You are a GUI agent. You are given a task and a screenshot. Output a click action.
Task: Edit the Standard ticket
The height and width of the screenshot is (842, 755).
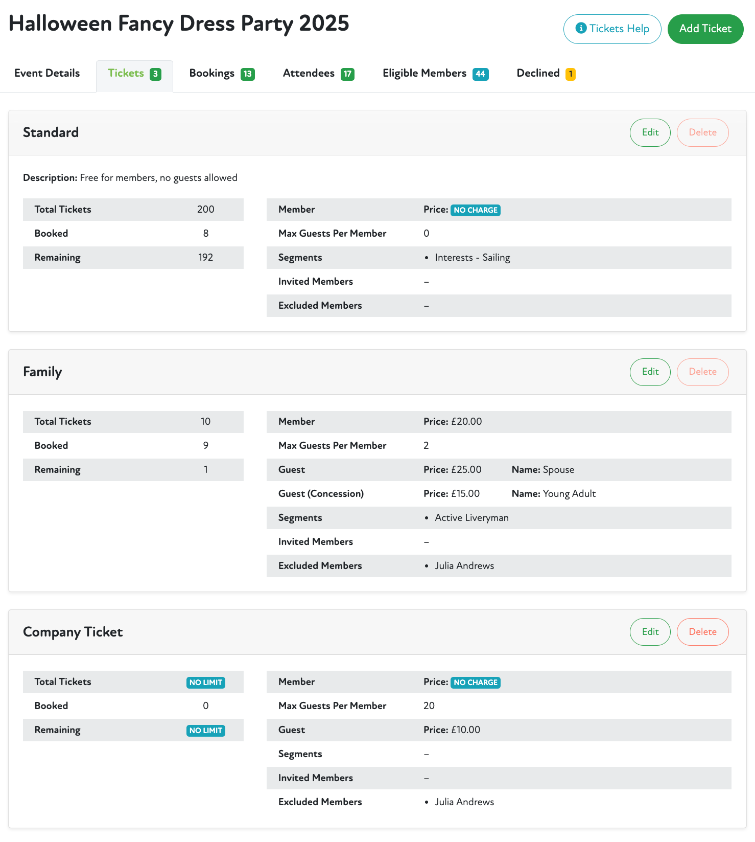(650, 132)
